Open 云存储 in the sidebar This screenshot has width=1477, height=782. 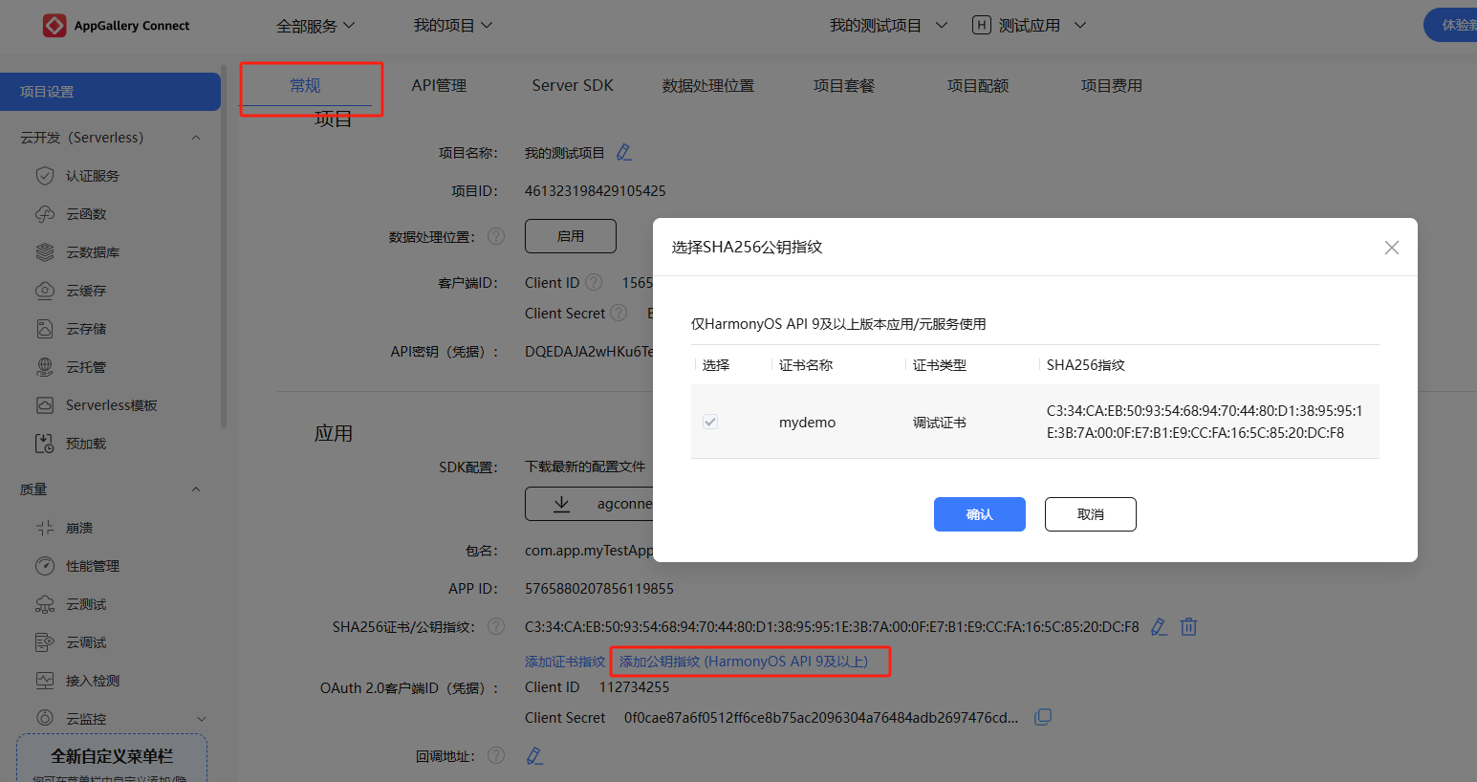pos(86,329)
